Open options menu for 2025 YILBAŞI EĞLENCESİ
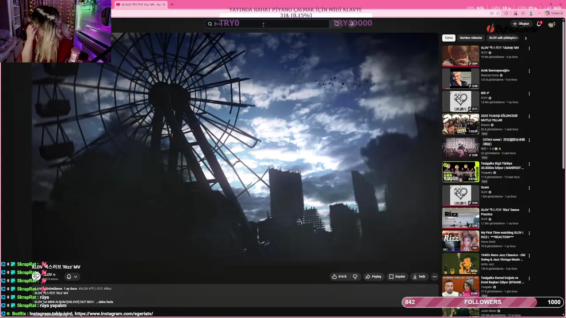The height and width of the screenshot is (318, 566). [x=529, y=116]
